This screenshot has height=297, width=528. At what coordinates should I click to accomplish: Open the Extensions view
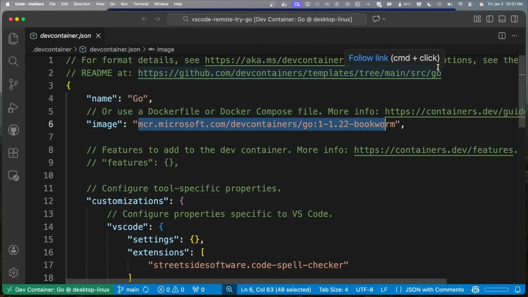[13, 153]
